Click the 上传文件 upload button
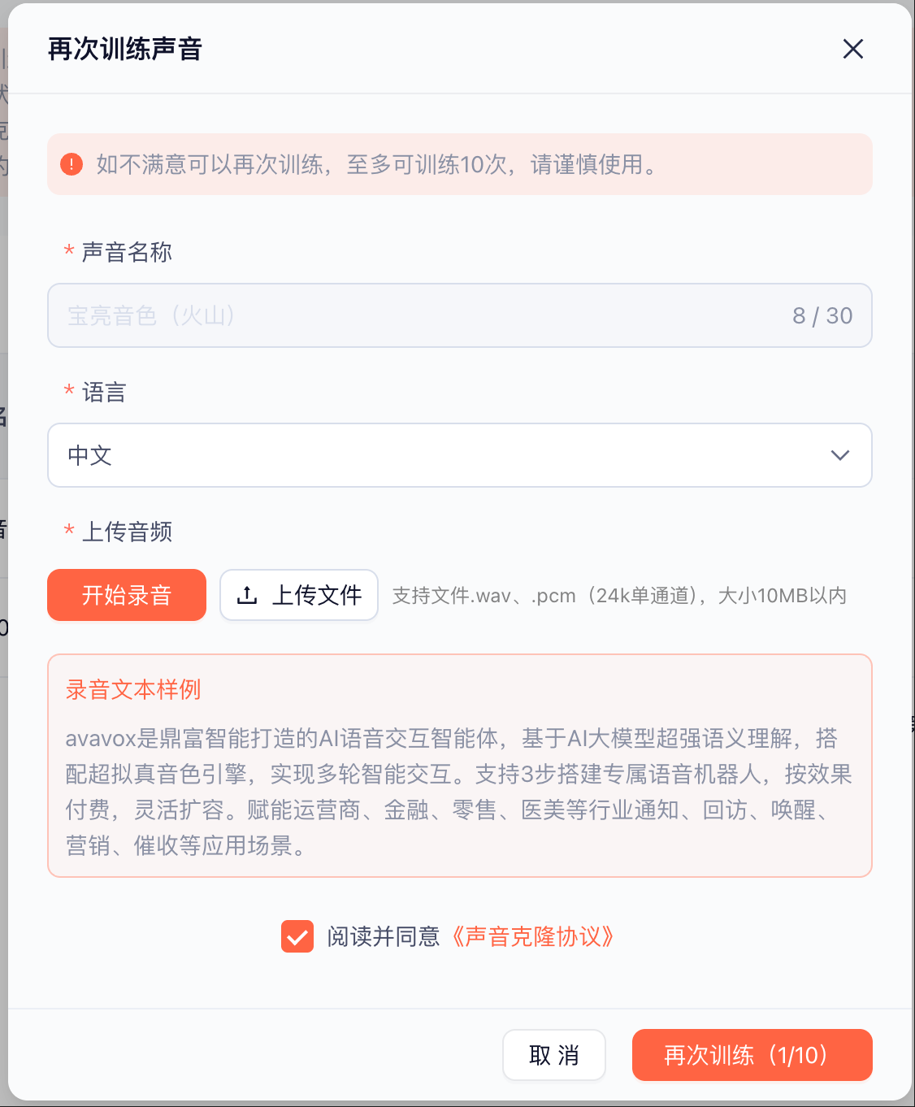This screenshot has height=1107, width=915. click(299, 595)
